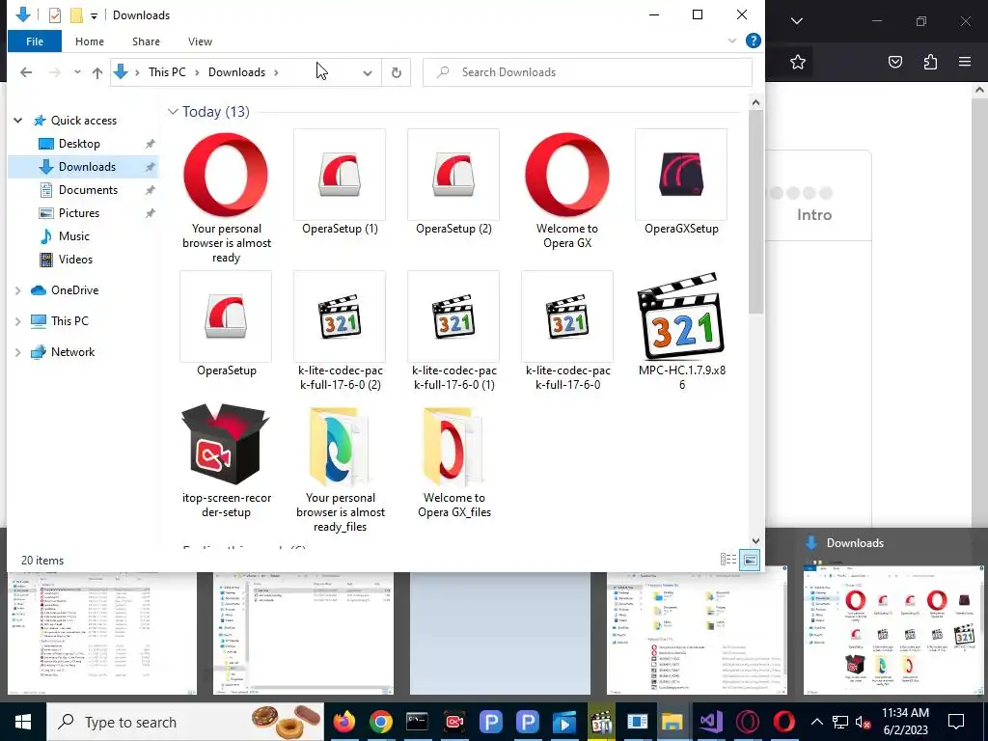Expand the Network tree node
The image size is (988, 741).
point(18,352)
